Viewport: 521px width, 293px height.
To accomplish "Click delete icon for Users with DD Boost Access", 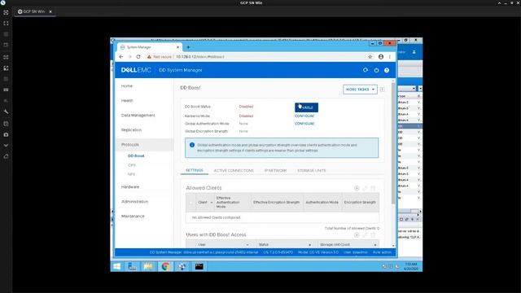I will tap(373, 235).
